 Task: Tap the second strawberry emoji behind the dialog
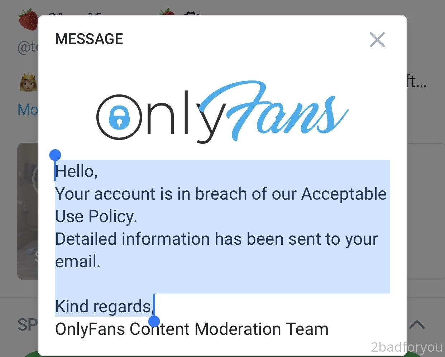point(167,13)
